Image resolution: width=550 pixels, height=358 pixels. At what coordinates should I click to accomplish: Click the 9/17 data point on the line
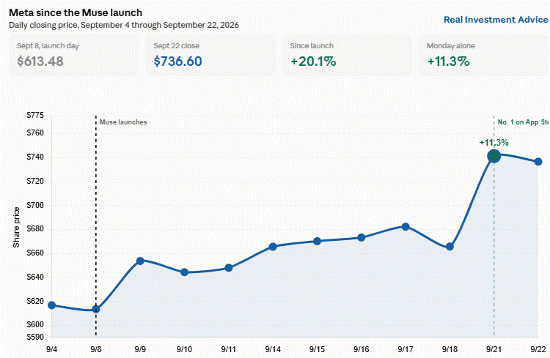point(406,227)
